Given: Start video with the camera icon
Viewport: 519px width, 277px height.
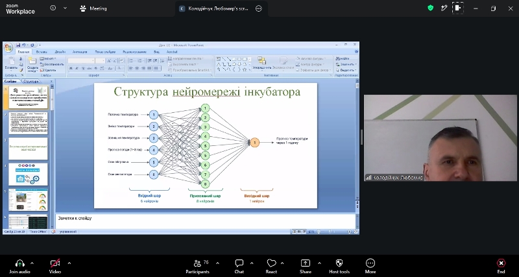Looking at the screenshot, I should (x=55, y=263).
